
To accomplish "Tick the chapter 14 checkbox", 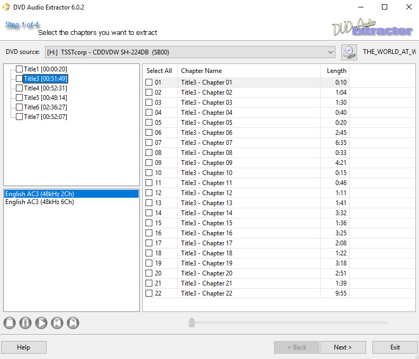I will click(x=149, y=213).
